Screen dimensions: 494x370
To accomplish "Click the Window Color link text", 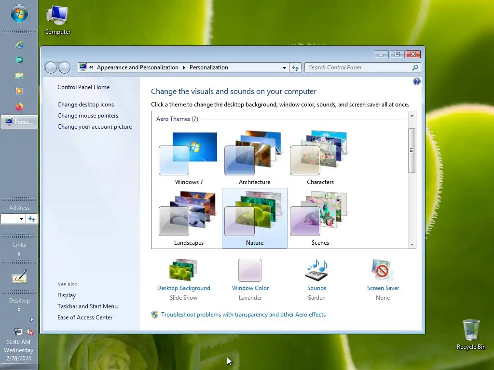I will pyautogui.click(x=250, y=288).
